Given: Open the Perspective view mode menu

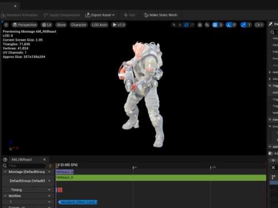Looking at the screenshot, I should 25,24.
